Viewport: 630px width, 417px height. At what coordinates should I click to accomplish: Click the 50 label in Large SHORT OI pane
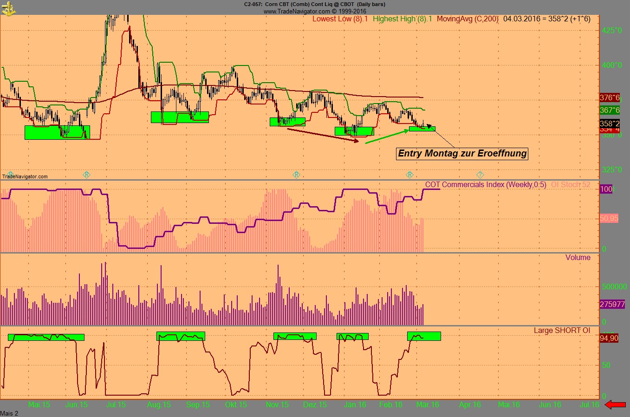pos(606,365)
